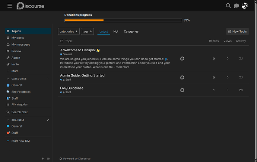Click the All categories list icon
Image resolution: width=257 pixels, height=162 pixels.
[x=8, y=104]
